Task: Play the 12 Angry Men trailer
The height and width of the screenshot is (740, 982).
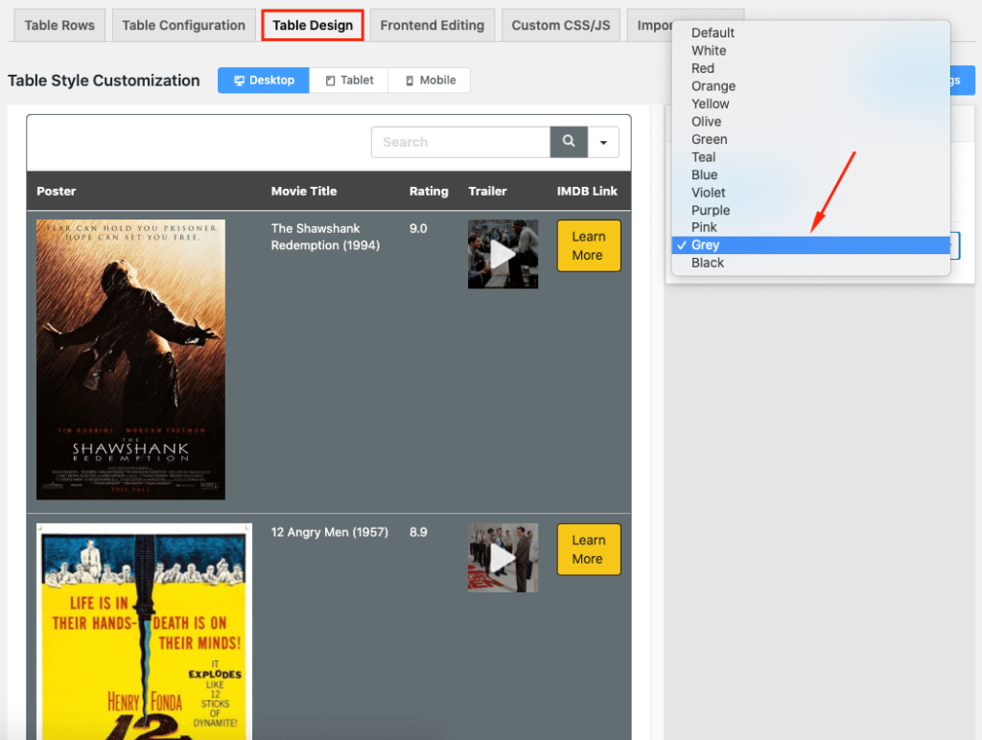Action: pos(503,557)
